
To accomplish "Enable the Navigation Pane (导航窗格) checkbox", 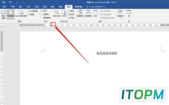I will 41,18.
